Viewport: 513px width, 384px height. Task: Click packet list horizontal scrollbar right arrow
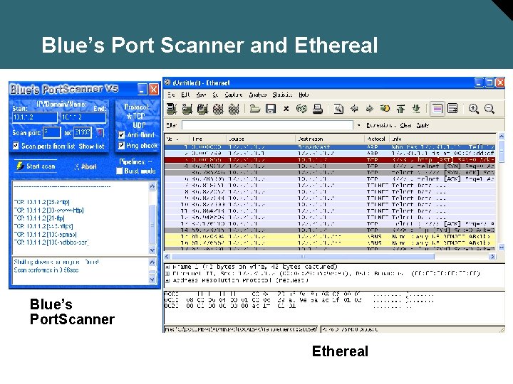click(492, 257)
